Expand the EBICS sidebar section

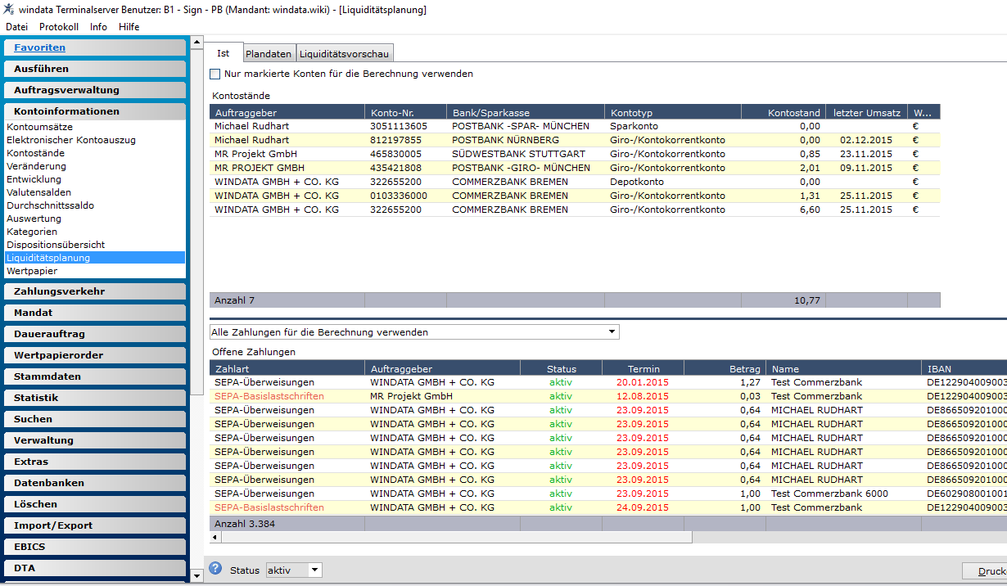(95, 547)
